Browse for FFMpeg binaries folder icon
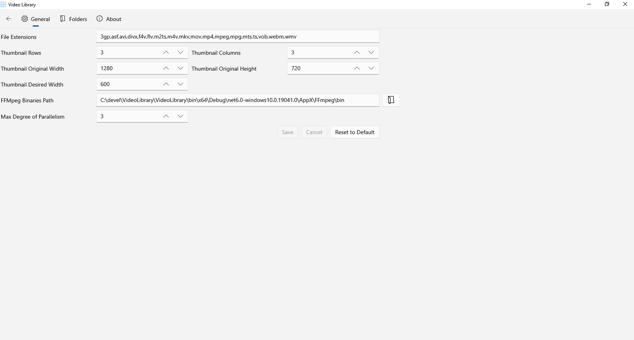634x340 pixels. [391, 100]
